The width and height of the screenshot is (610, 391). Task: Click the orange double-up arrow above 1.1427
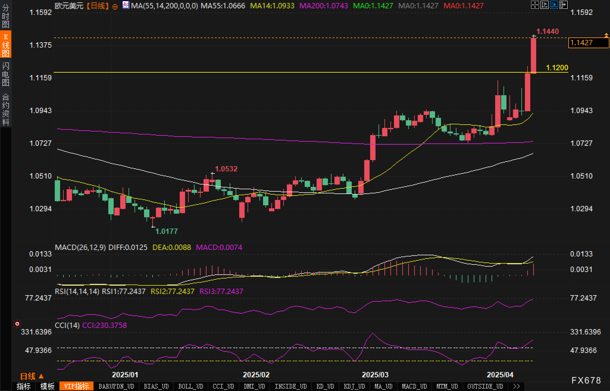coord(606,35)
